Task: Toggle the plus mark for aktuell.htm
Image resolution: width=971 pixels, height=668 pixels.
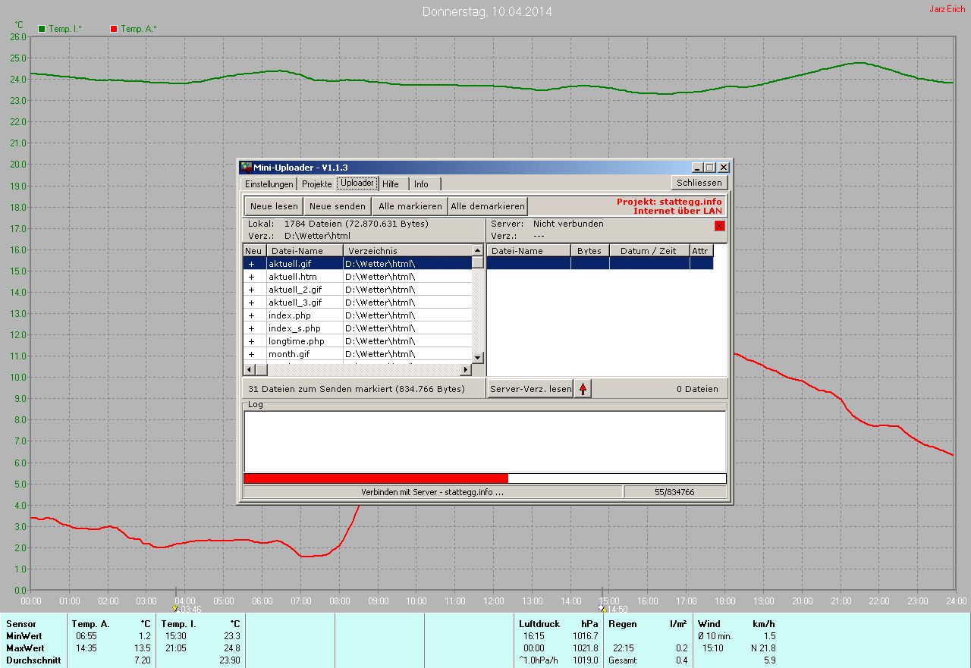Action: click(252, 277)
